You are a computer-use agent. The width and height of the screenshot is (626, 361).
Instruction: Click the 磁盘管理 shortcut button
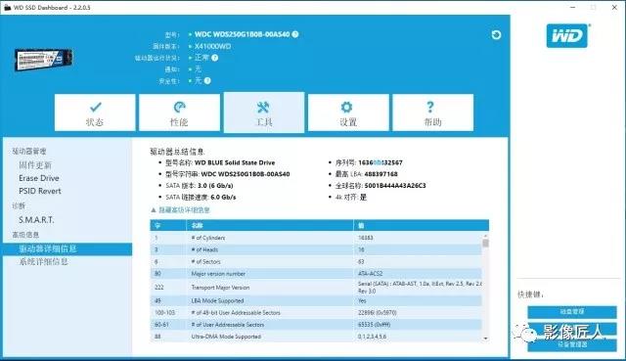571,312
